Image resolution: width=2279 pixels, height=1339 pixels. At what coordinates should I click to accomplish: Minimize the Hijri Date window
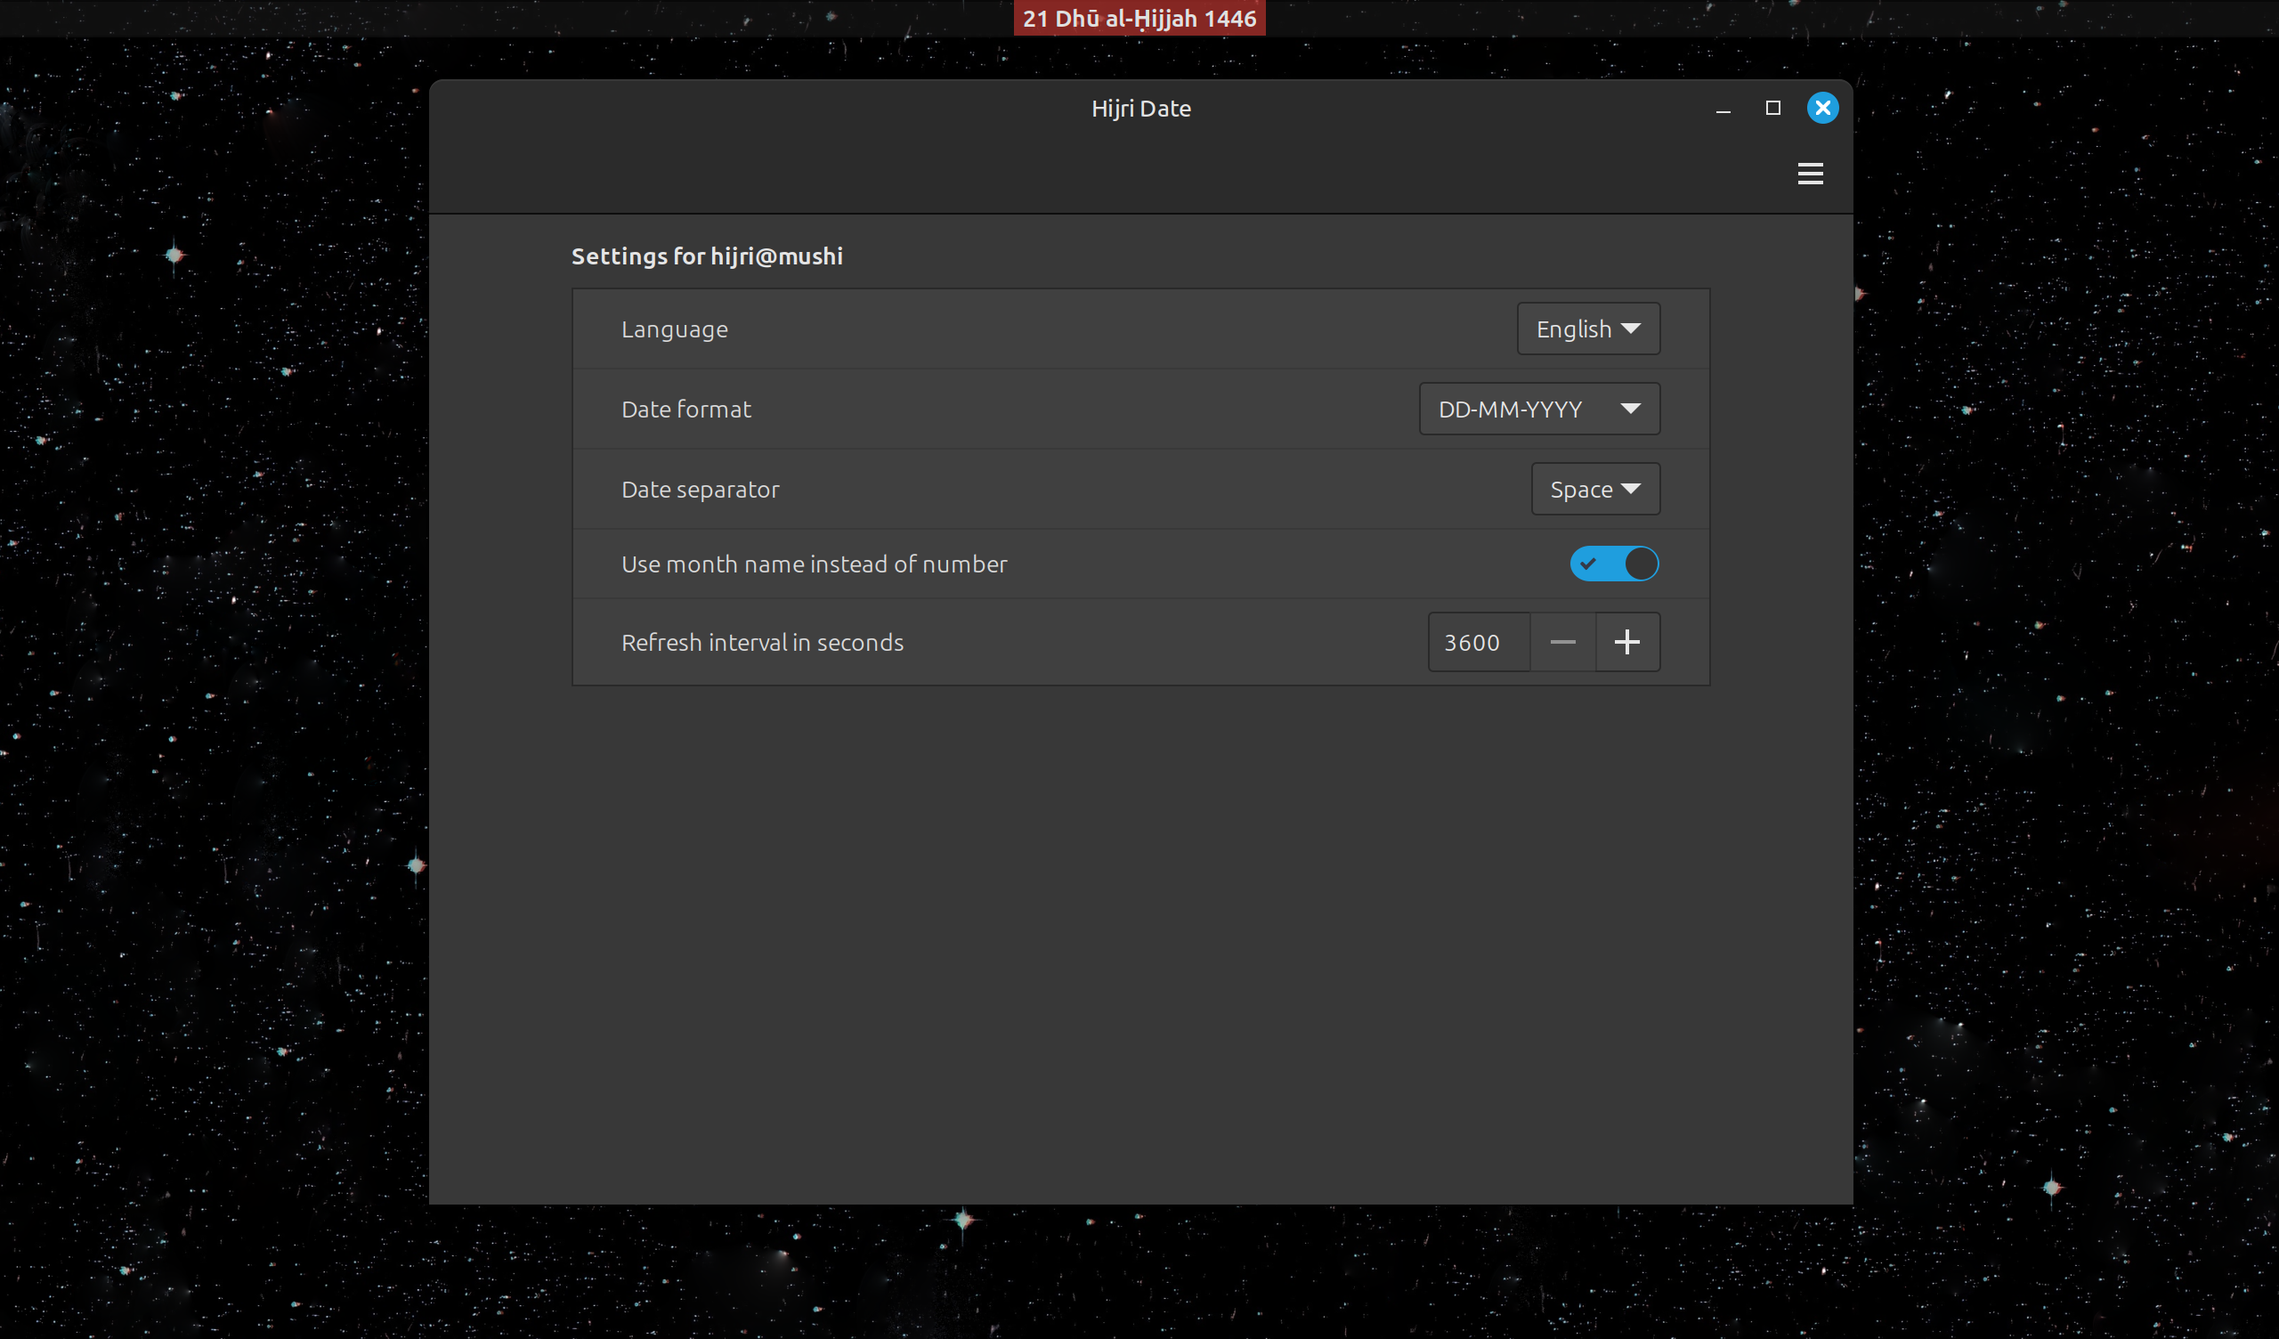pos(1723,109)
